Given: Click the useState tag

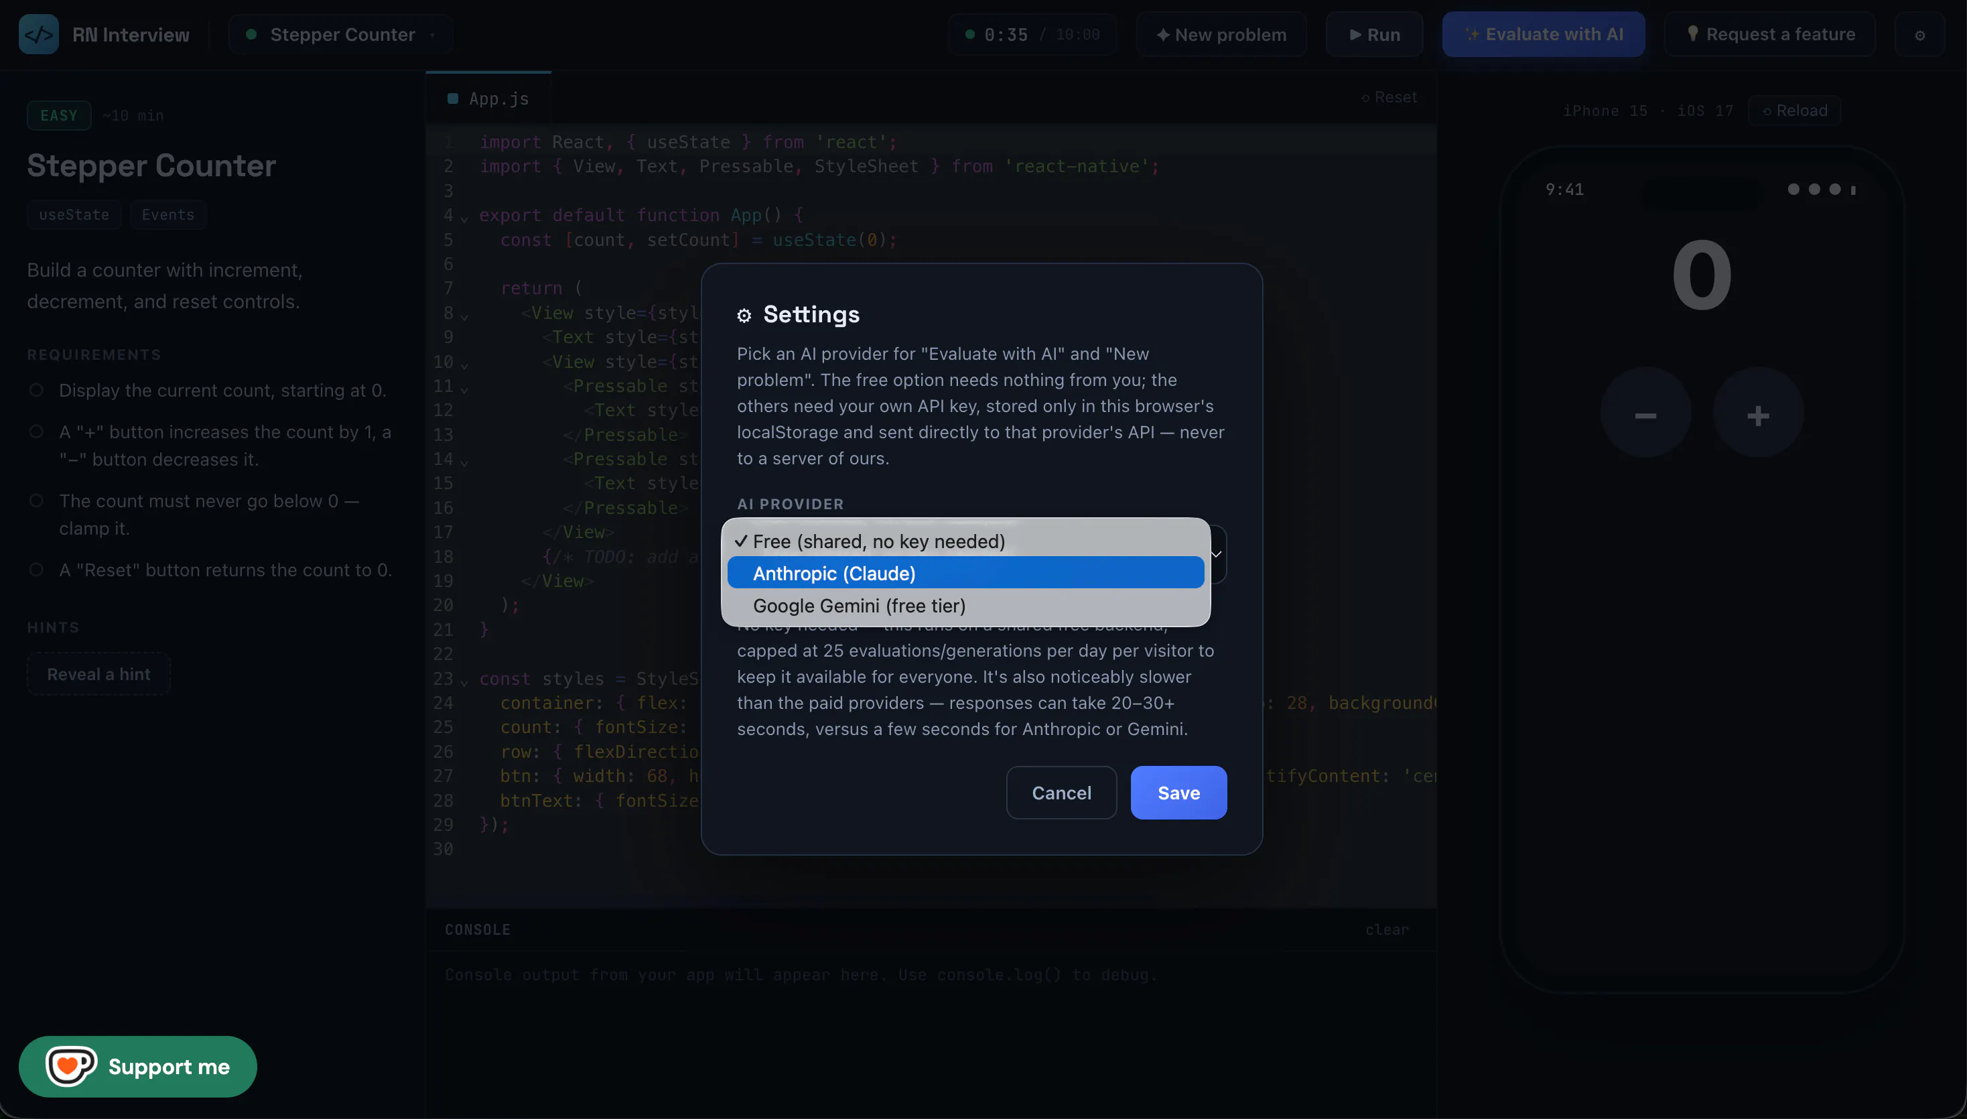Looking at the screenshot, I should coord(74,214).
